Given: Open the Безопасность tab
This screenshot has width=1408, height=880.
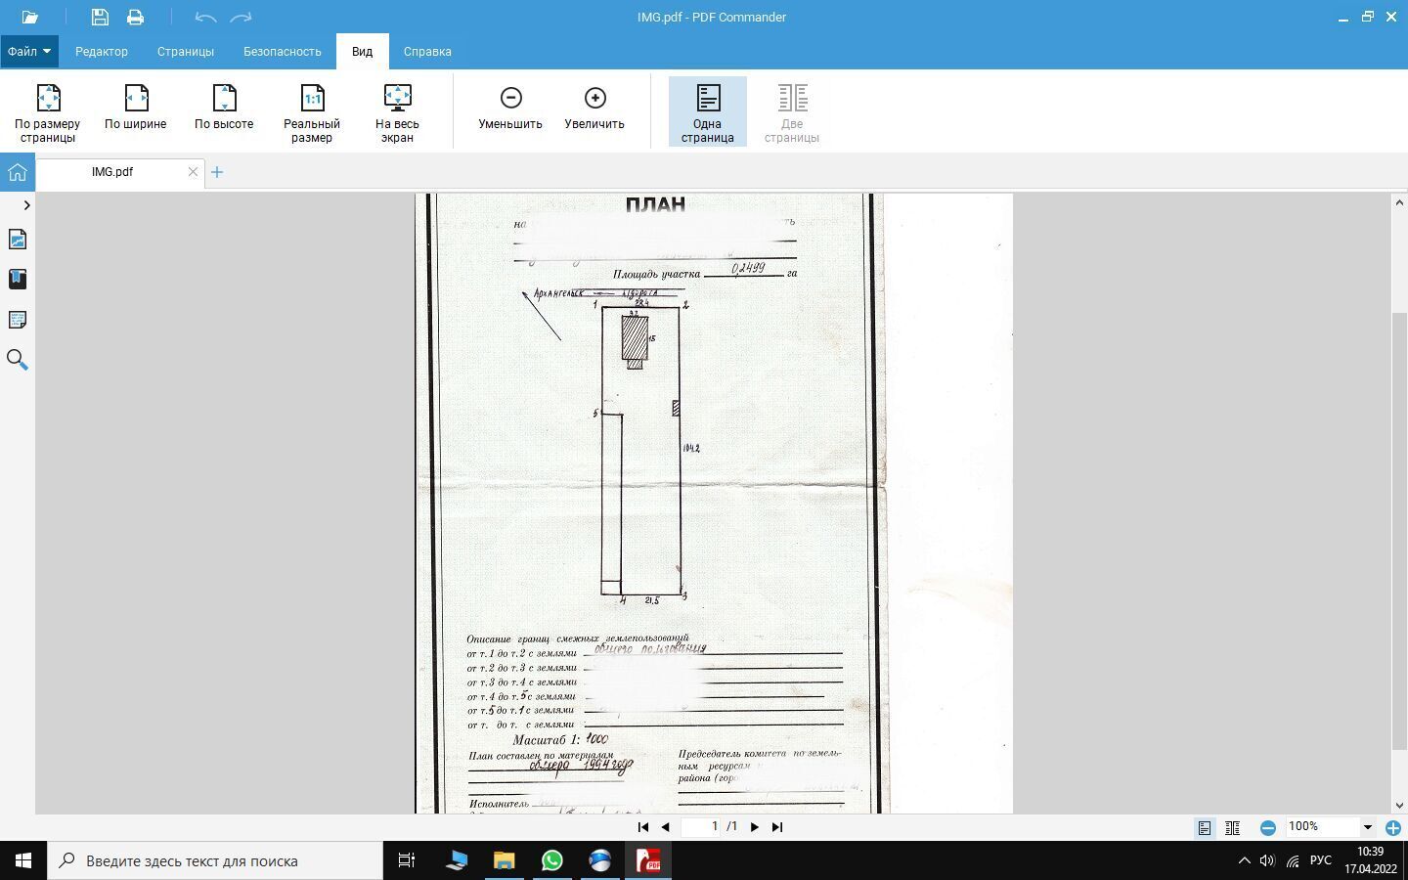Looking at the screenshot, I should coord(283,52).
